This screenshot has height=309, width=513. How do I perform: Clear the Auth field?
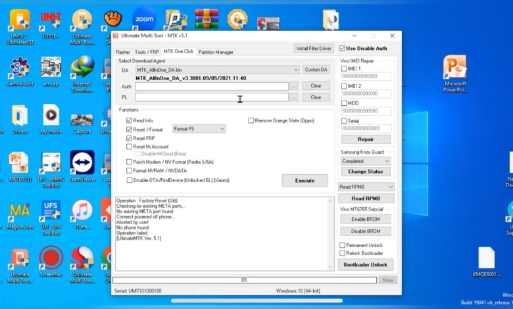tap(316, 85)
